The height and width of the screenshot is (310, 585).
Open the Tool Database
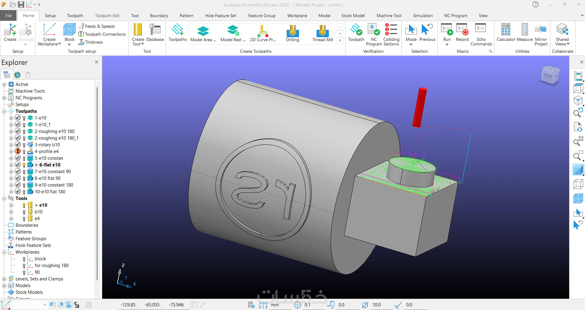click(155, 32)
